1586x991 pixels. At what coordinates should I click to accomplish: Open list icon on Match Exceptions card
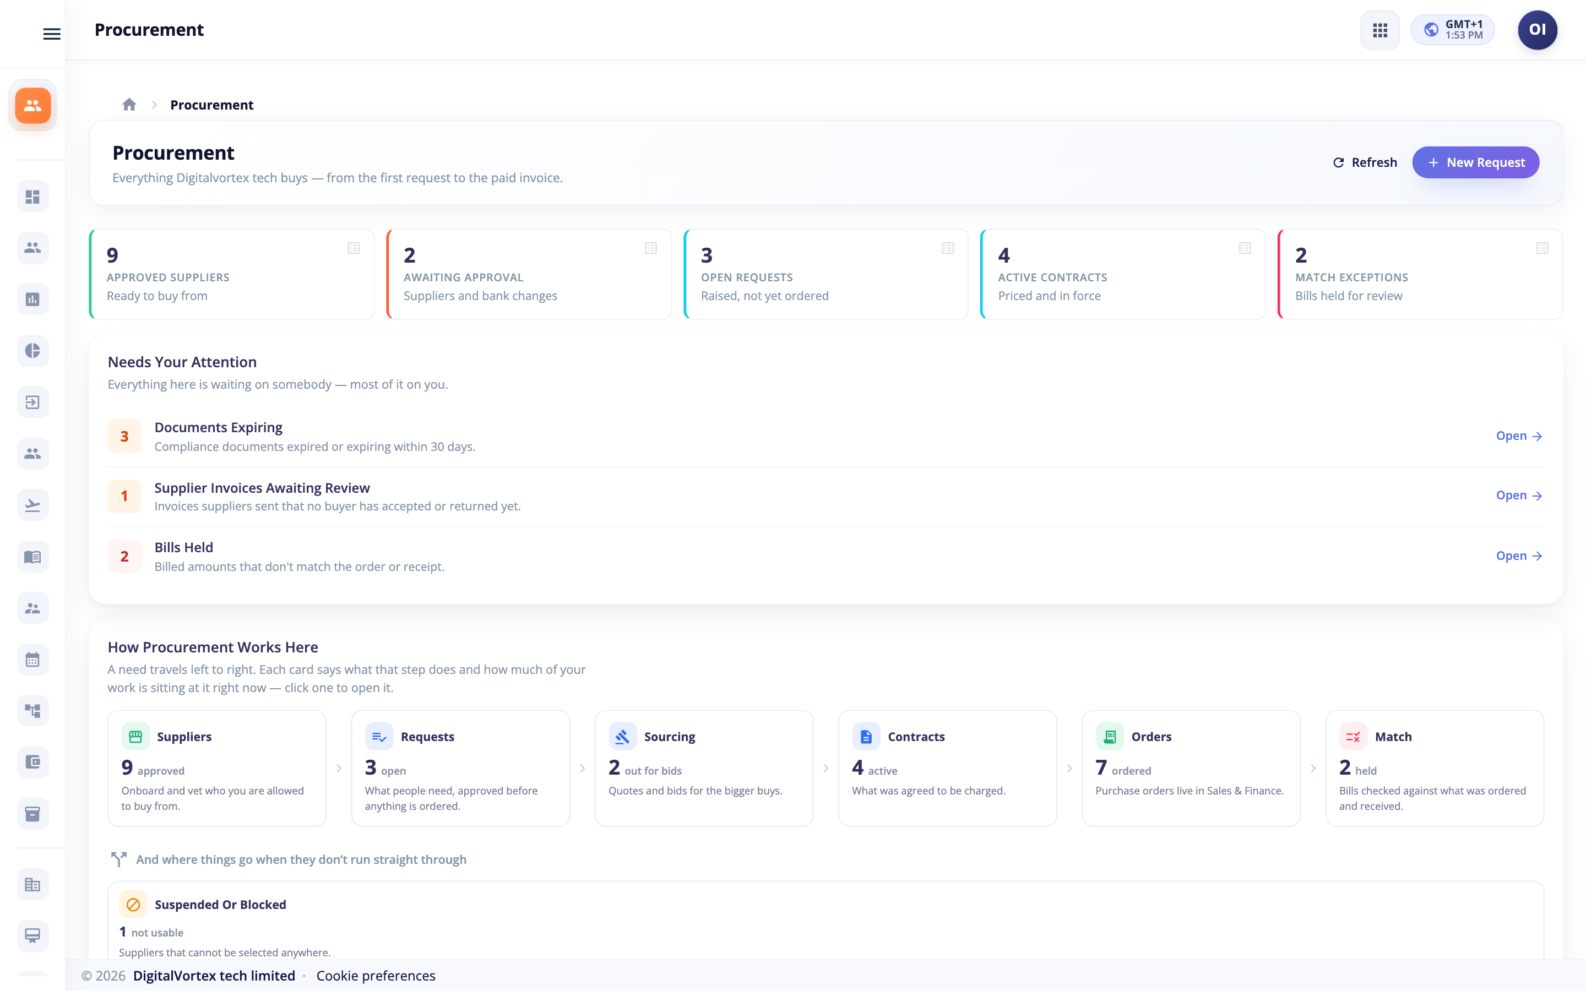point(1542,248)
